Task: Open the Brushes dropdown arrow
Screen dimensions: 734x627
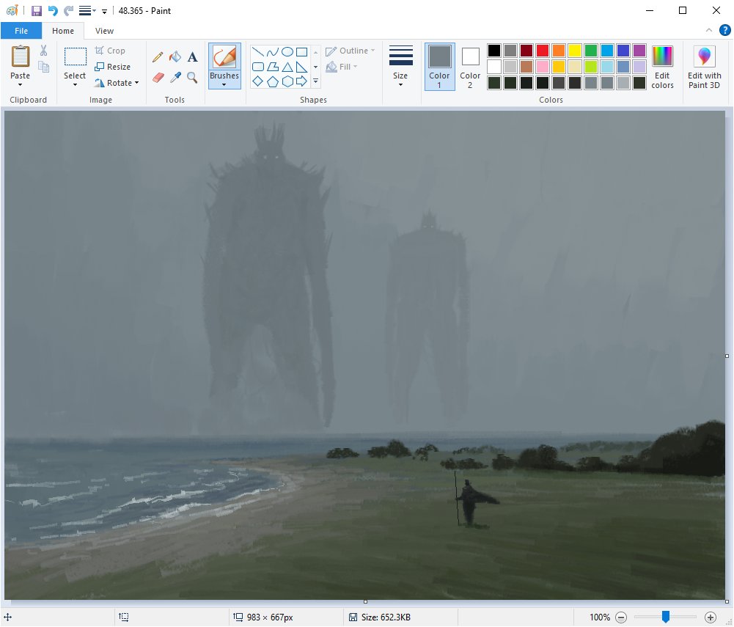Action: coord(224,85)
